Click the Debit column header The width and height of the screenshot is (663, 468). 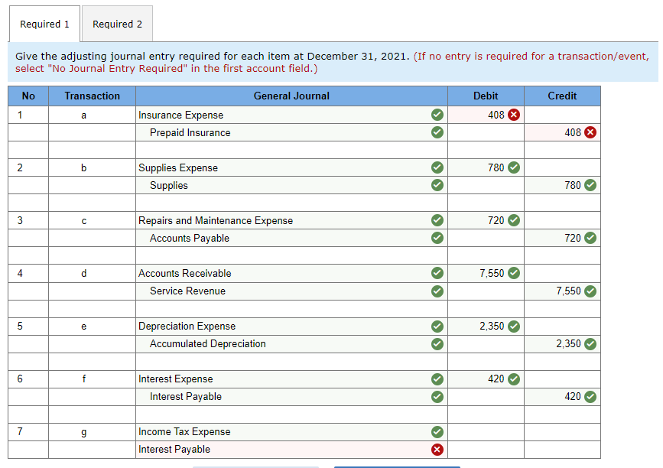(x=486, y=96)
